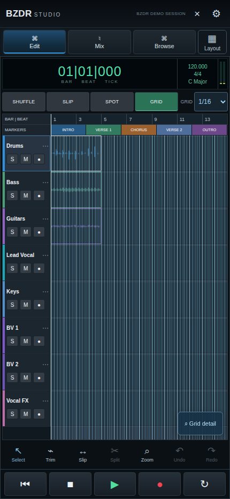Start playback with green play button
This screenshot has width=230, height=499.
point(115,484)
